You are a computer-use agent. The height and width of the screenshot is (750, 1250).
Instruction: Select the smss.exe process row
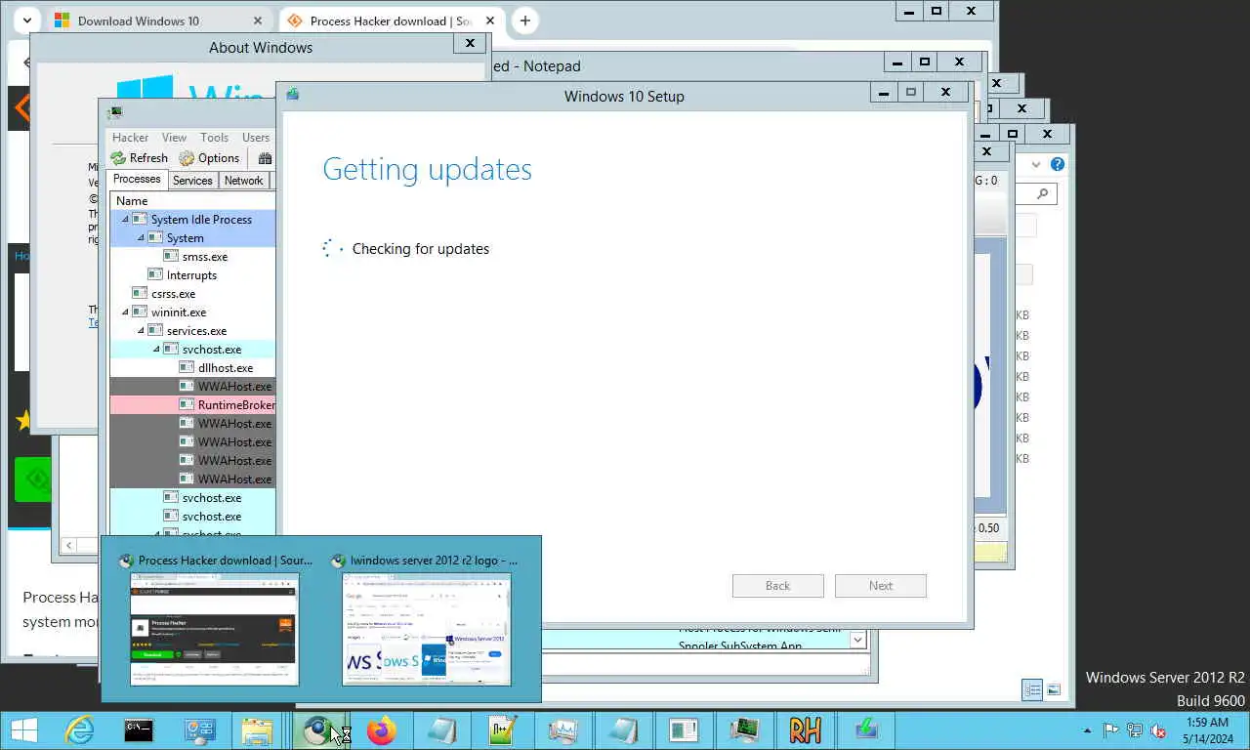click(x=192, y=257)
